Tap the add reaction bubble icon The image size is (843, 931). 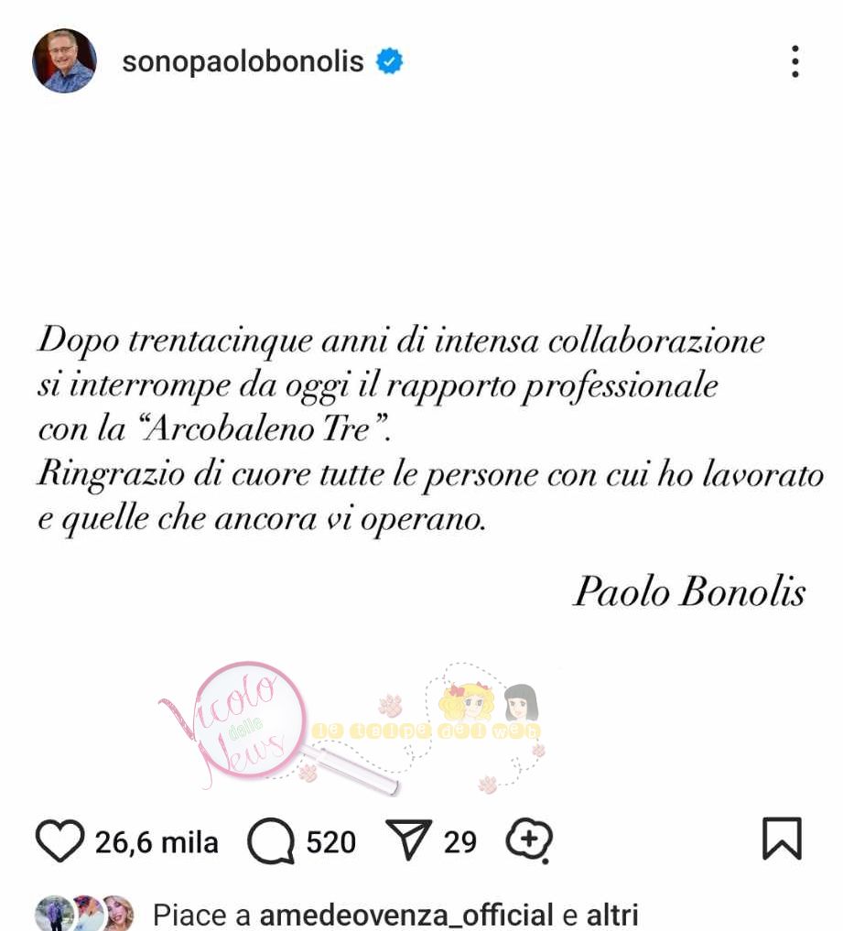point(529,840)
